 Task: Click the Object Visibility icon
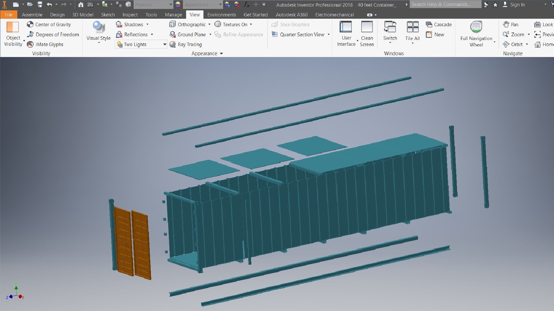[x=13, y=28]
